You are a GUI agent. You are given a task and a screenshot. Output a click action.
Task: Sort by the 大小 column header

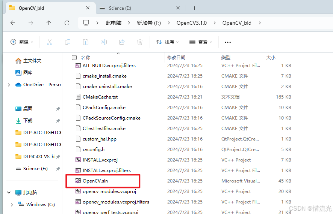click(271, 57)
